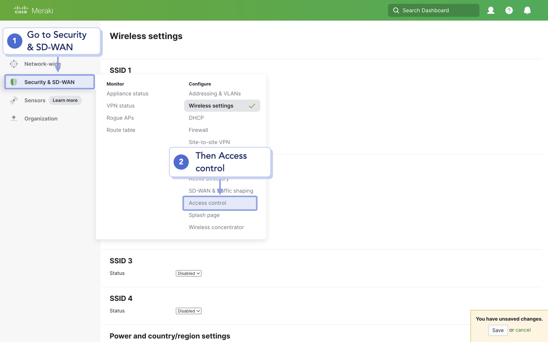Select Access control from the menu

tap(207, 203)
